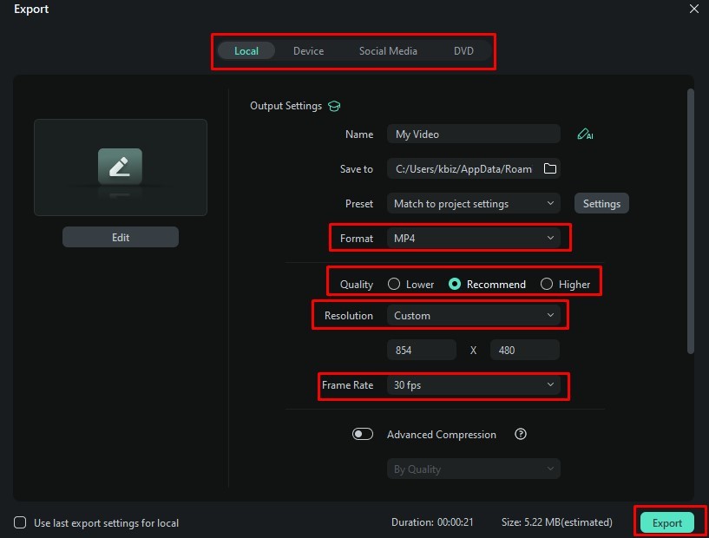Close the Export dialog window

(x=693, y=10)
